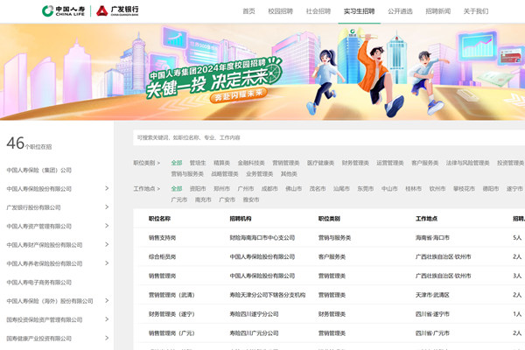Choose 战略管理类 job category filter
Screen dimensions: 525x350
coord(225,174)
